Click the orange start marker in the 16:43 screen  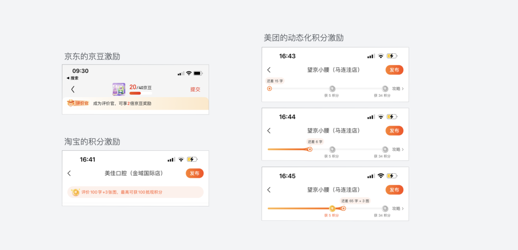(x=270, y=89)
